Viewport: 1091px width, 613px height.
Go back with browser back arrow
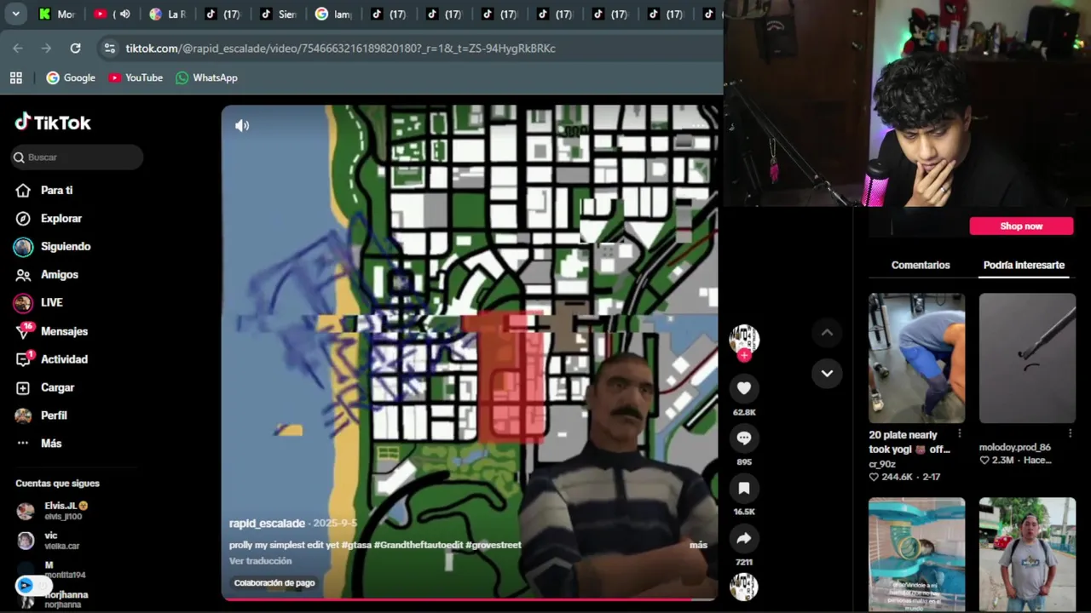click(18, 49)
